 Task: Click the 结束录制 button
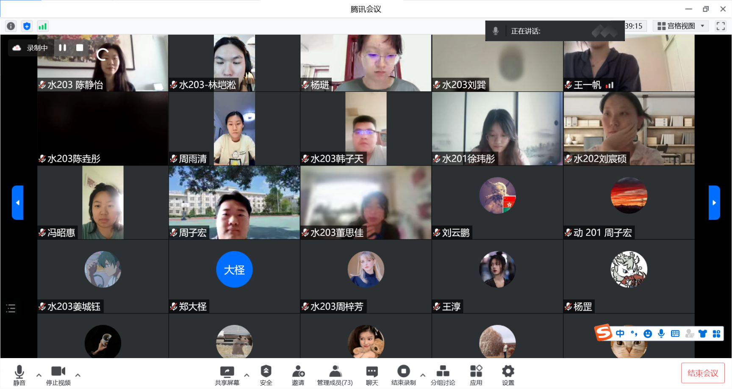point(403,375)
